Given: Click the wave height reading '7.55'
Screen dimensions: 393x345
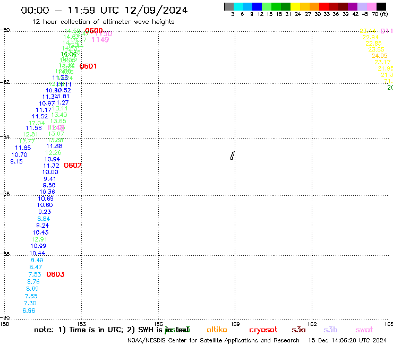Looking at the screenshot, I should [x=31, y=296].
